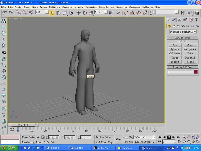Click the Align tool icon
Viewport: 201px width, 151px height.
coord(189,13)
